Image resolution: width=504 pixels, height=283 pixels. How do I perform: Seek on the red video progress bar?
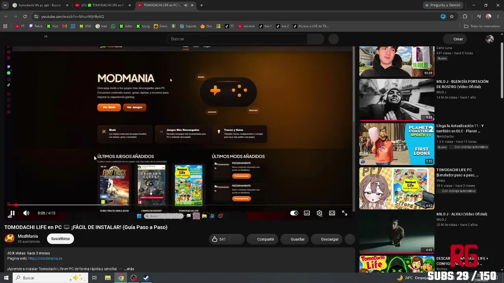coord(179,205)
